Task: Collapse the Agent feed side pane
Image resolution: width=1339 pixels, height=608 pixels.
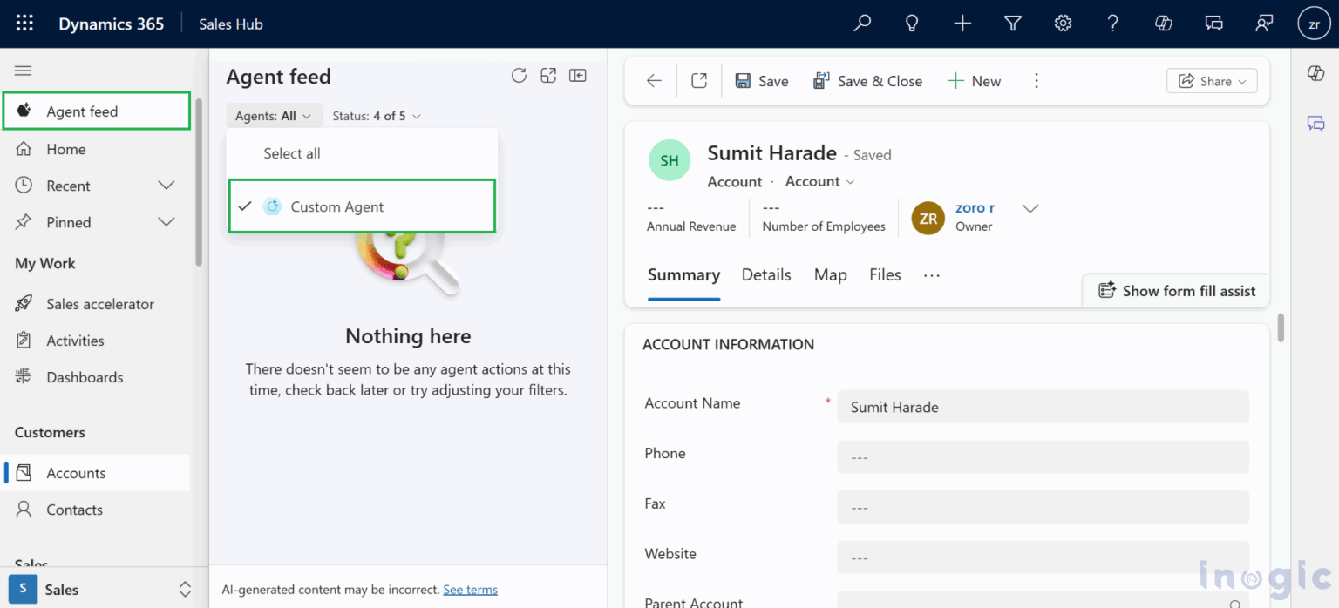Action: coord(577,76)
